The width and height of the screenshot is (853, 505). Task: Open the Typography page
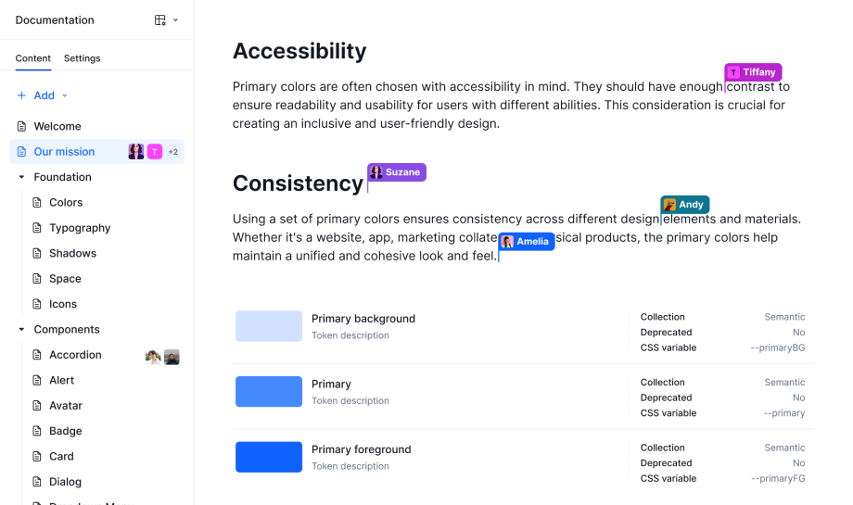[80, 228]
